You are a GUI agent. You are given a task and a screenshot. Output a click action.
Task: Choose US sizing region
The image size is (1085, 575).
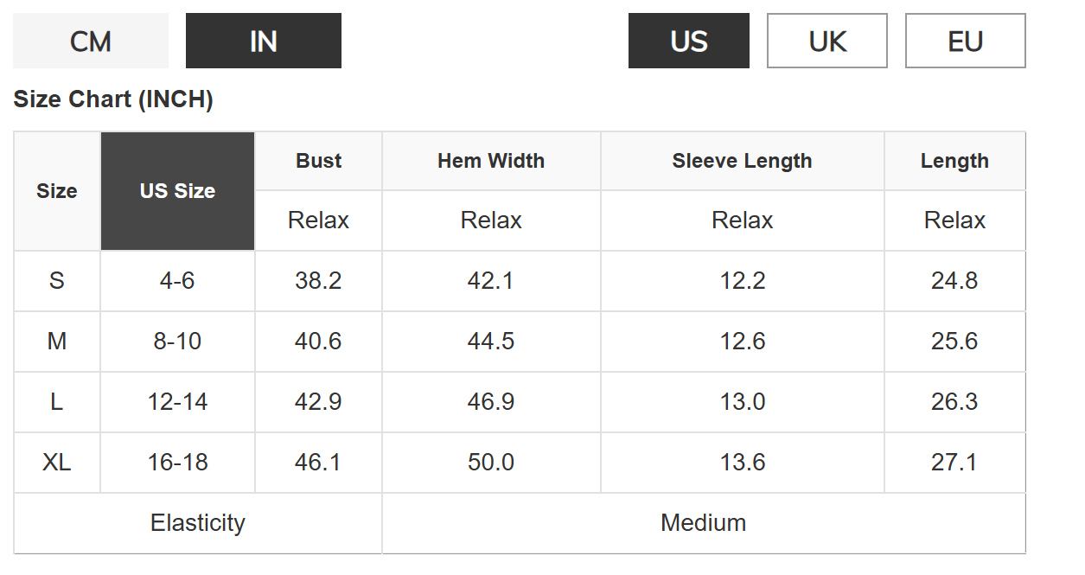(688, 41)
